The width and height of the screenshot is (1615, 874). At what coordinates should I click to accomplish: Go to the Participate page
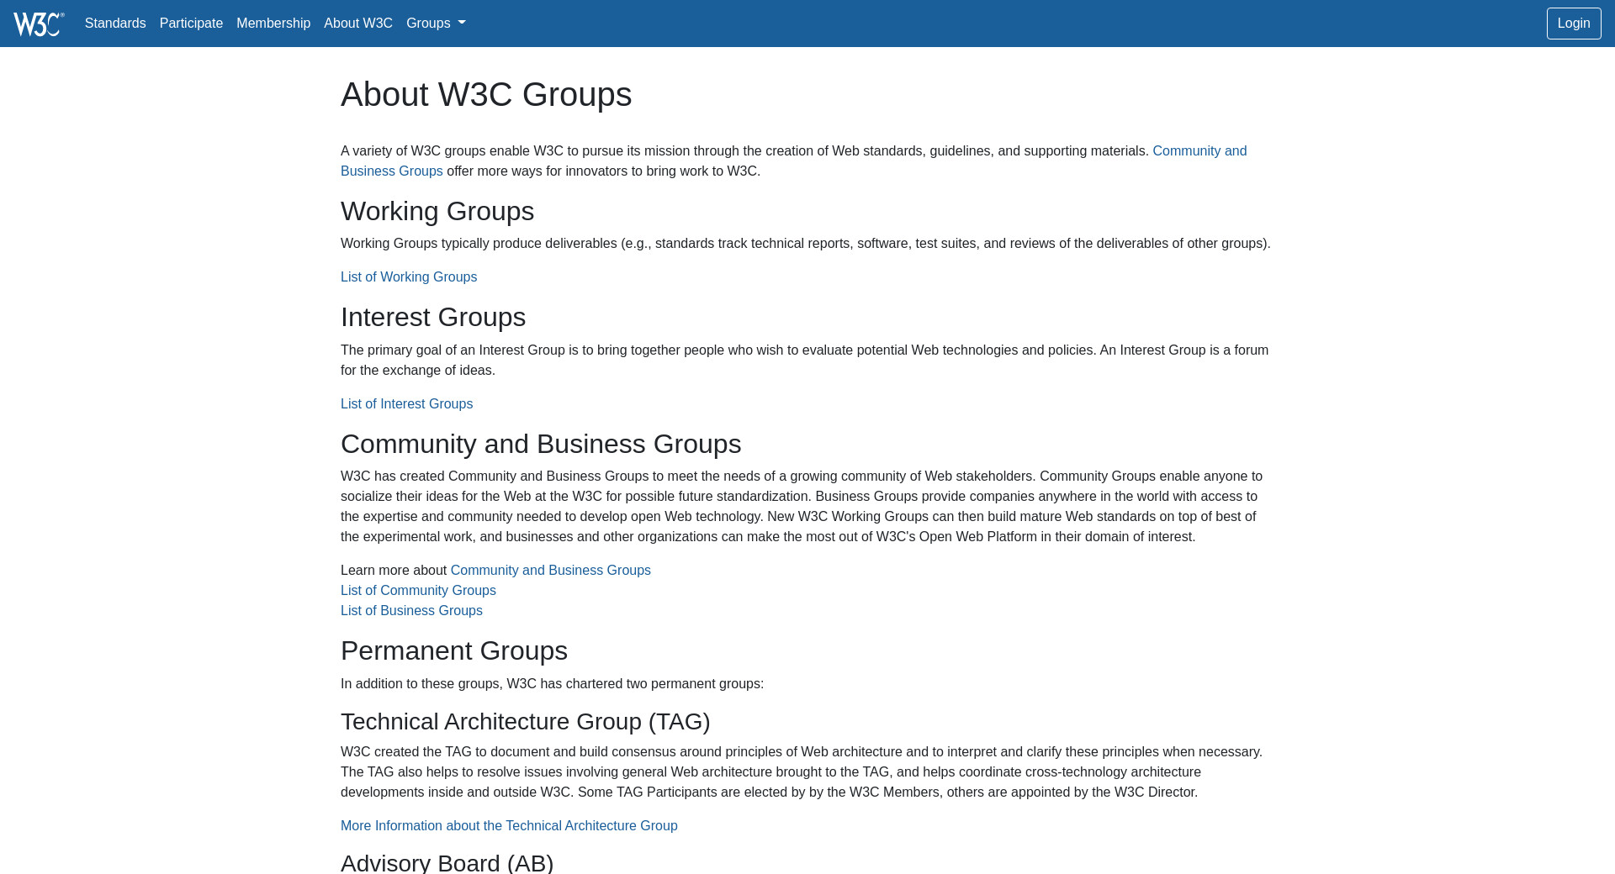pyautogui.click(x=191, y=24)
